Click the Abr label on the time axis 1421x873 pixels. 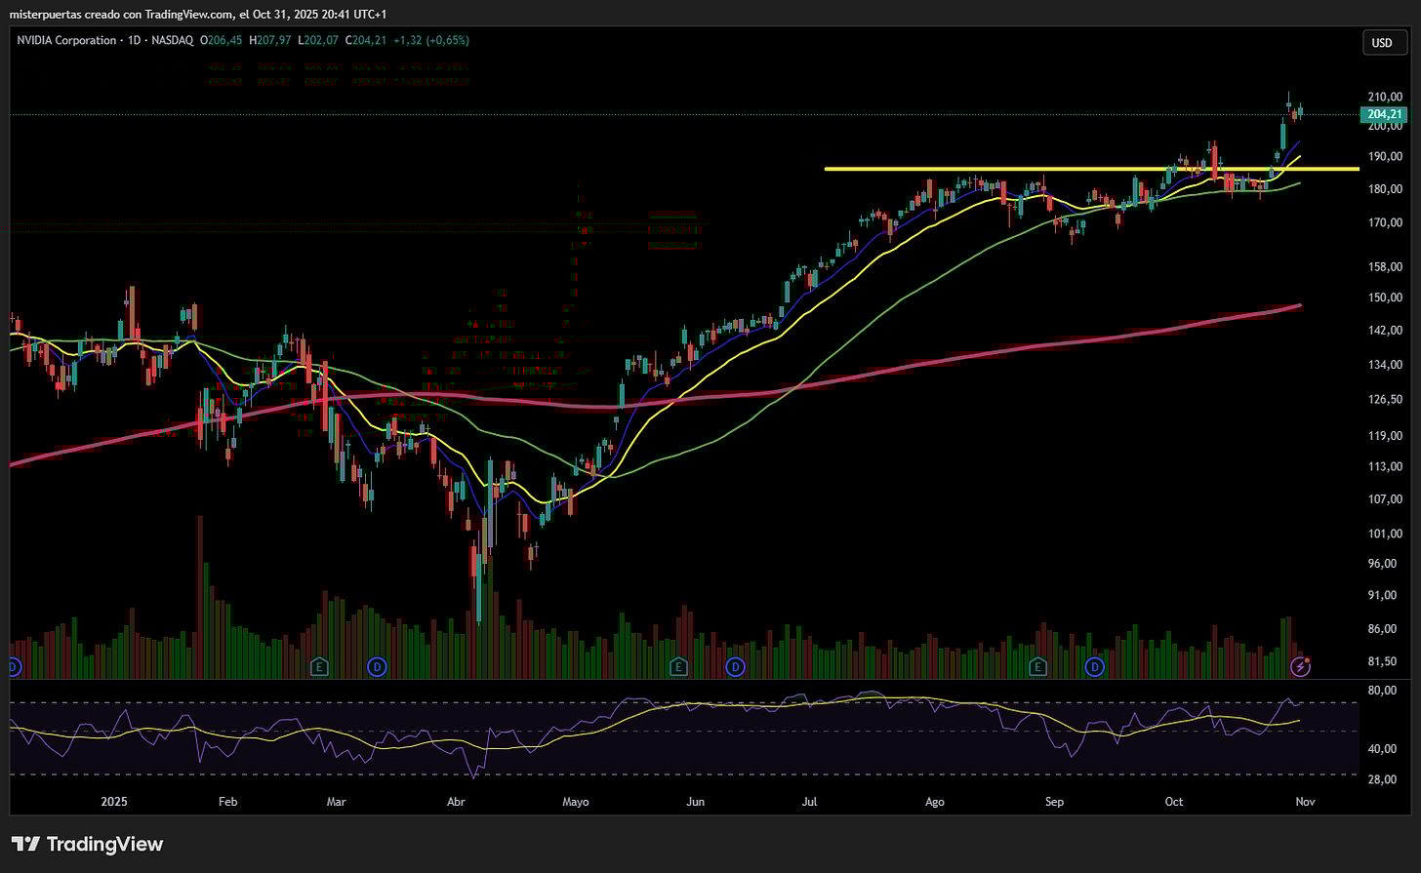click(456, 802)
